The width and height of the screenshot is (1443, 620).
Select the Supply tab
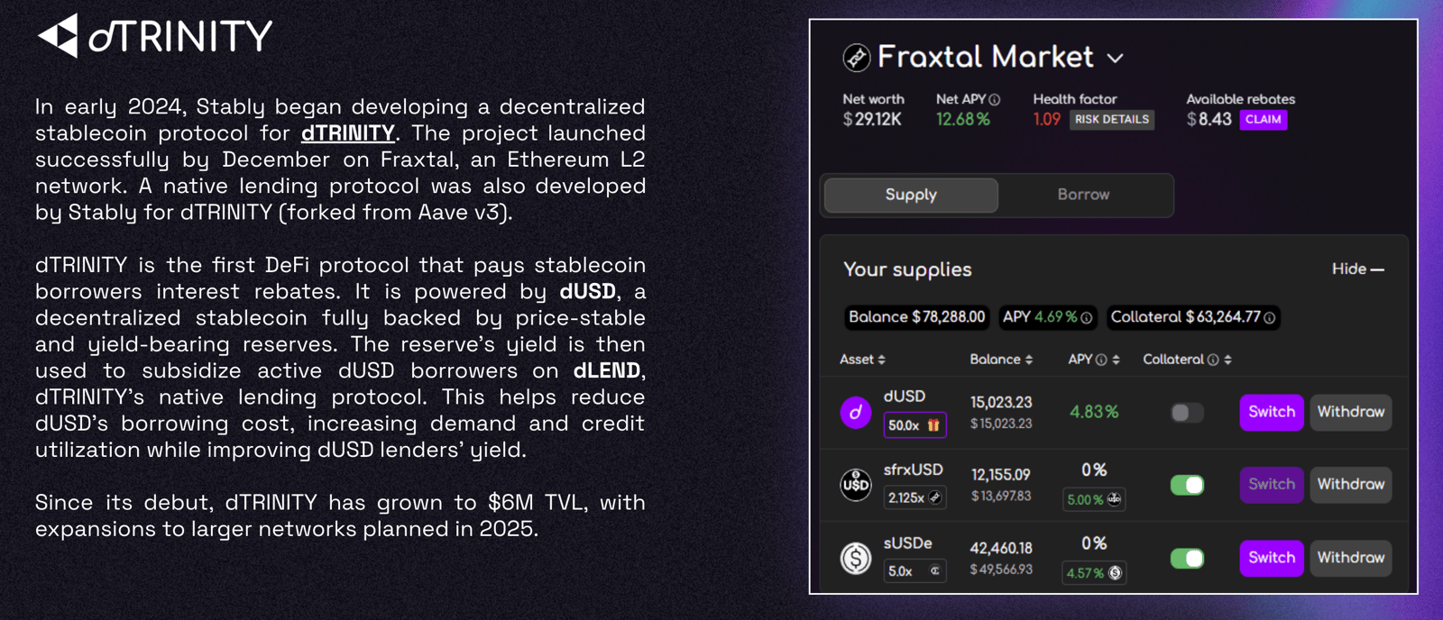[x=911, y=195]
